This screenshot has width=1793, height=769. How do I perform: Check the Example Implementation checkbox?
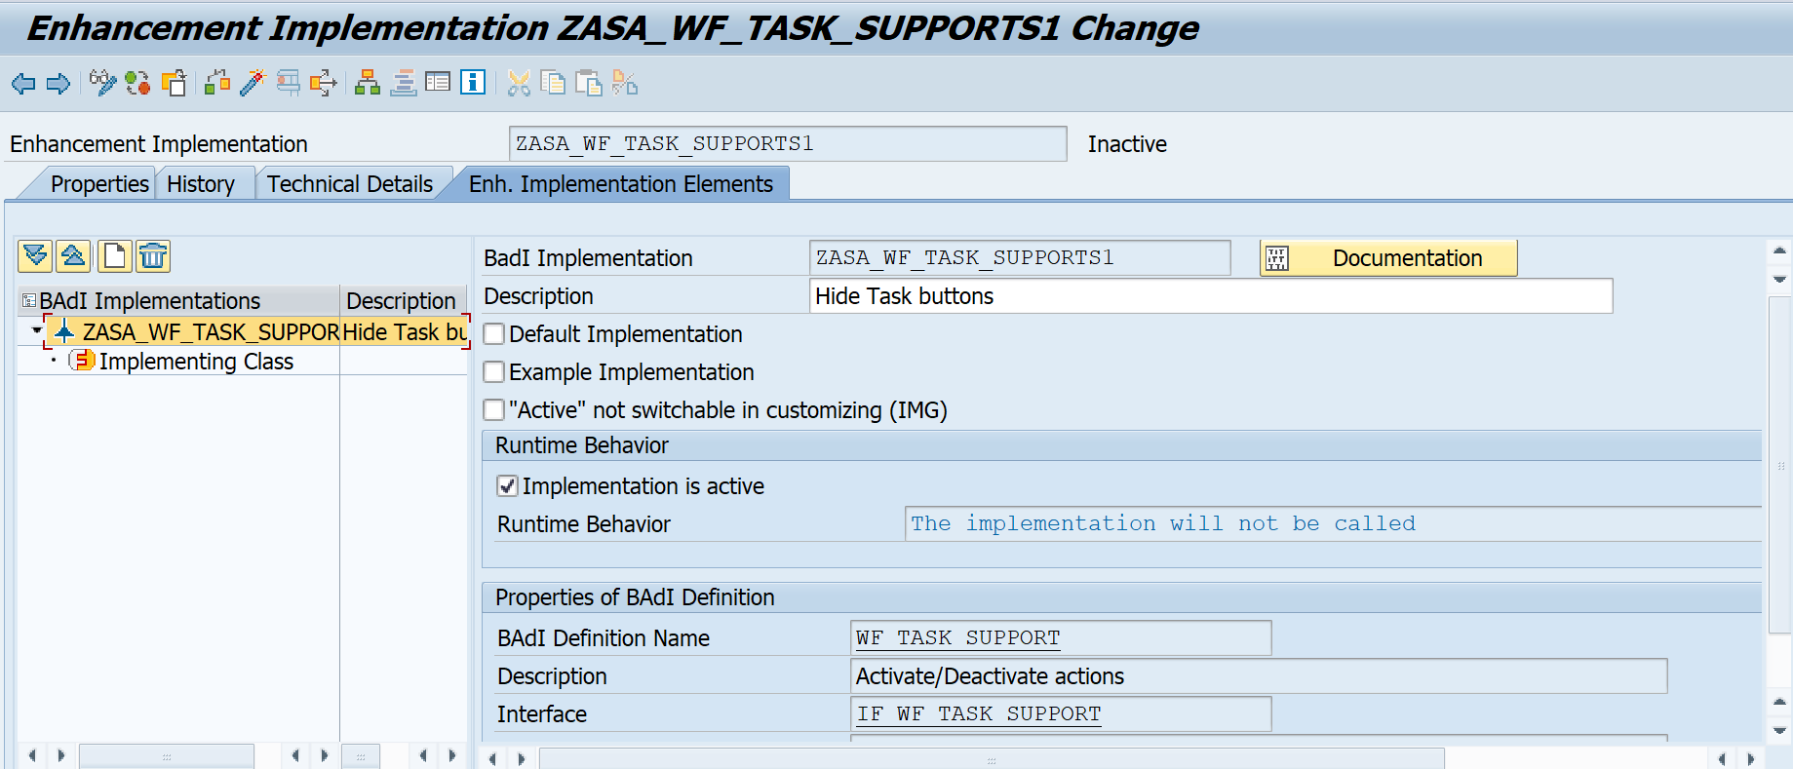point(495,372)
